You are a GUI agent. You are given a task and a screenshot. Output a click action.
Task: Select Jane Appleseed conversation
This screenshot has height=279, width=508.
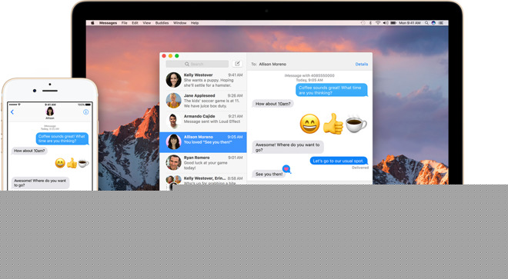tap(203, 101)
